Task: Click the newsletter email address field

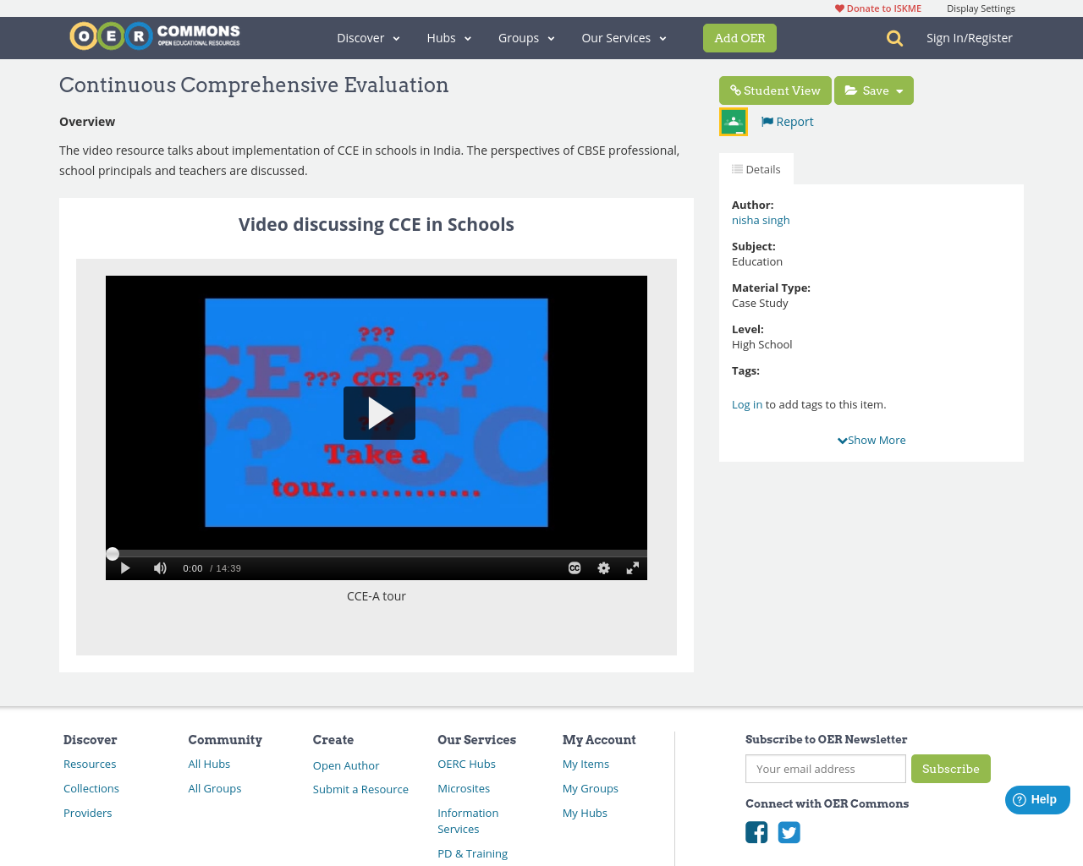Action: pos(825,769)
